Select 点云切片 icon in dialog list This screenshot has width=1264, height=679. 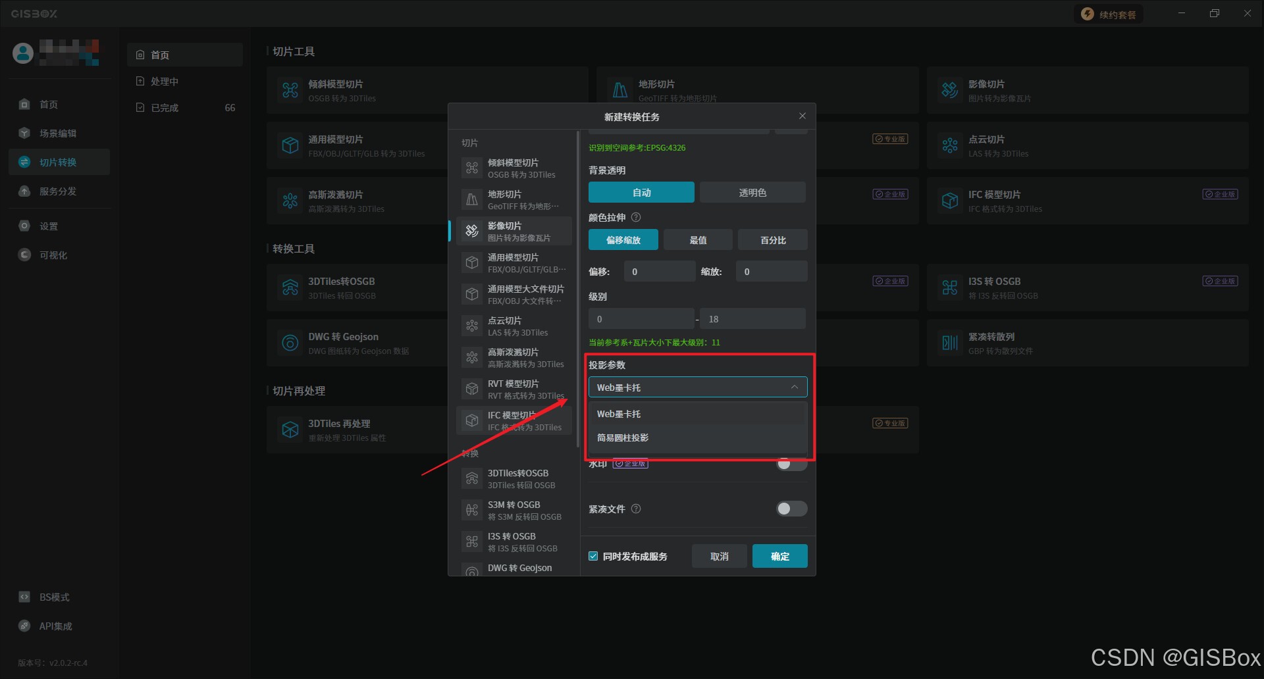point(472,326)
